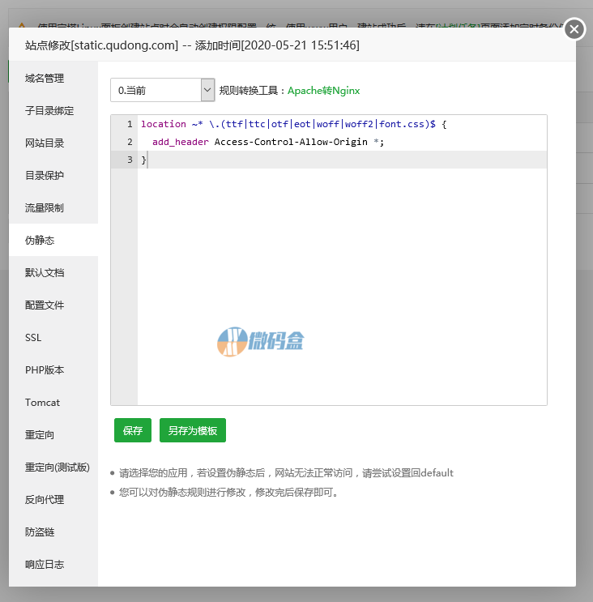593x602 pixels.
Task: Click the 规则转换工具 label
Action: click(x=252, y=91)
